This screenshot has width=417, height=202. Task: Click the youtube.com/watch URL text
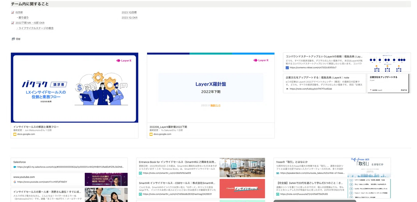(42, 182)
